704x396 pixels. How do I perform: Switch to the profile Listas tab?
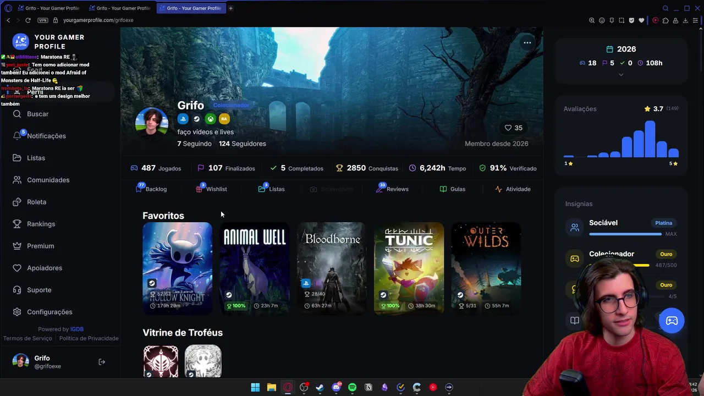(271, 189)
